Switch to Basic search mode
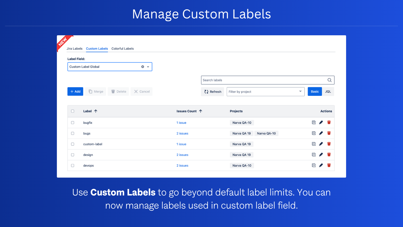The image size is (403, 227). coord(315,92)
